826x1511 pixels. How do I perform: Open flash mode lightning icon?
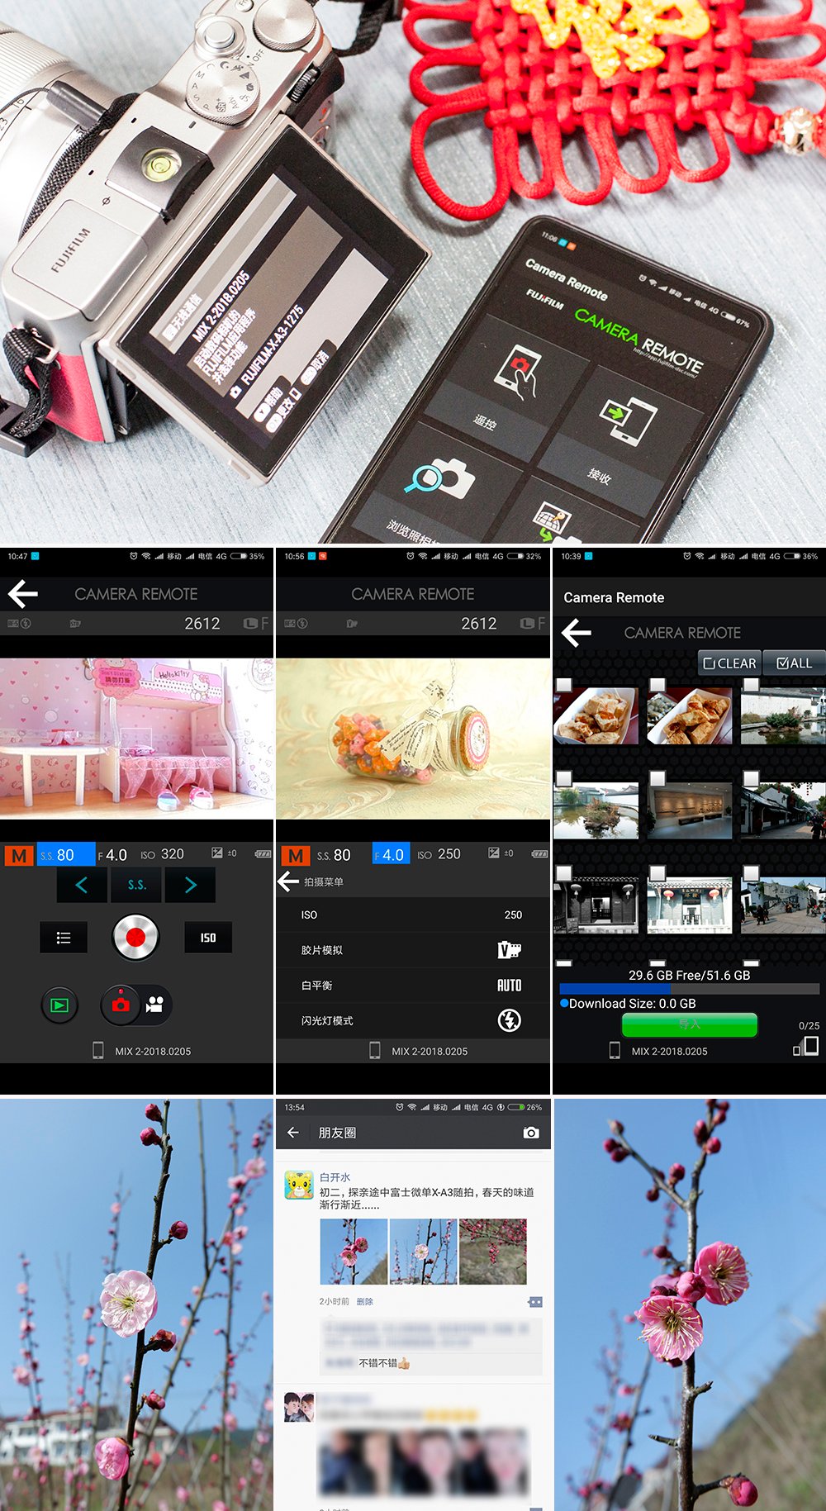point(510,1020)
